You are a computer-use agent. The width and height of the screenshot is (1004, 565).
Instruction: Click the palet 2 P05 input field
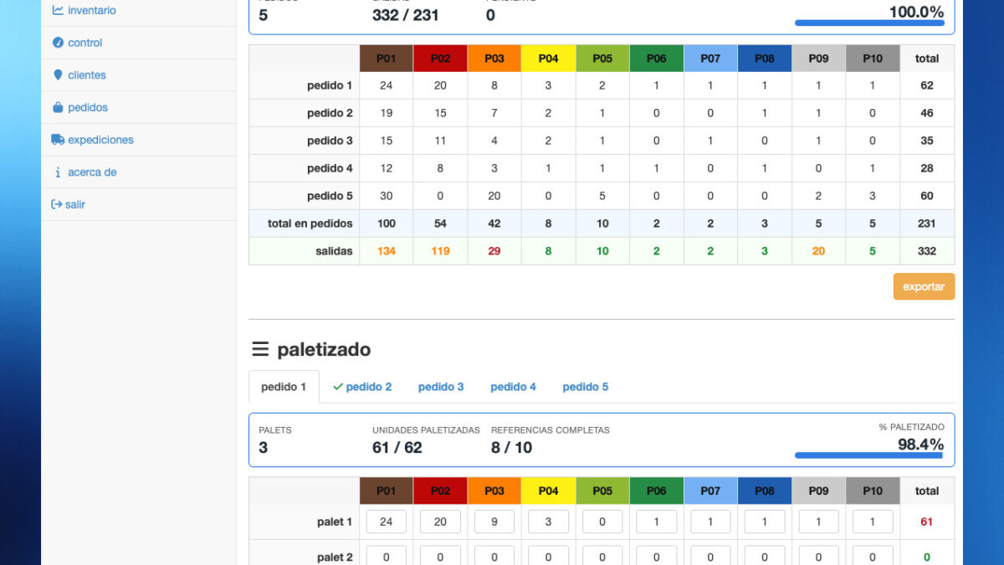click(602, 556)
